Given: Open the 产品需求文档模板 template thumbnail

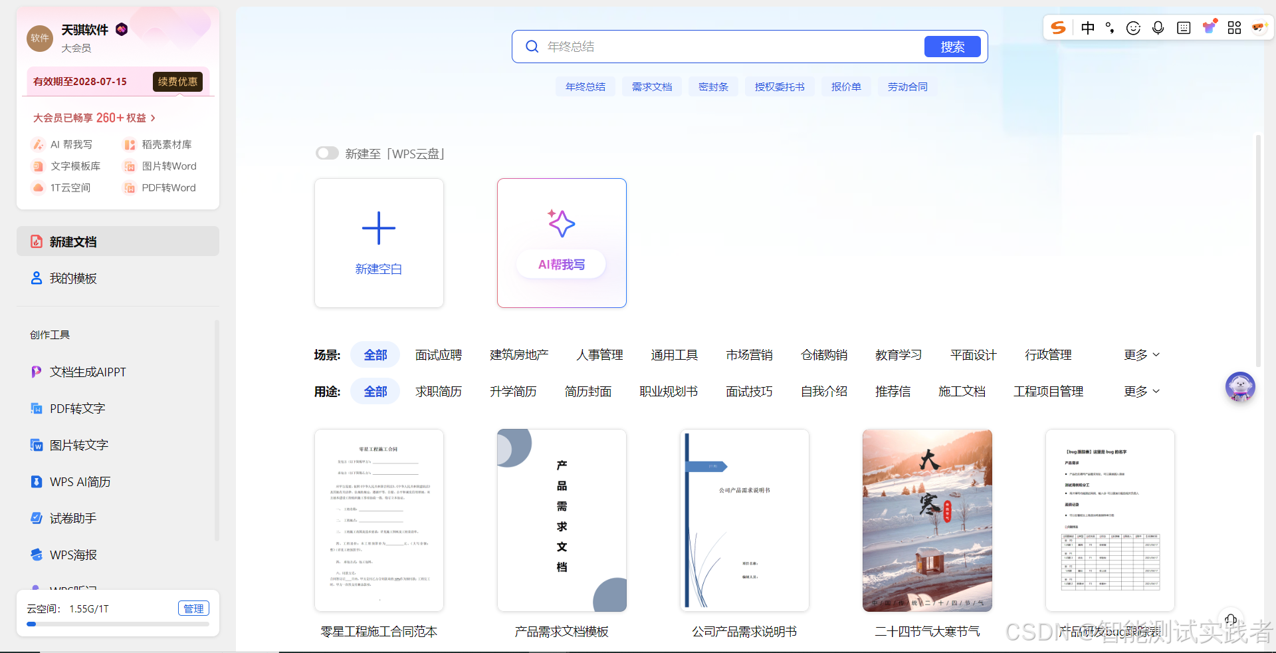Looking at the screenshot, I should (x=561, y=521).
